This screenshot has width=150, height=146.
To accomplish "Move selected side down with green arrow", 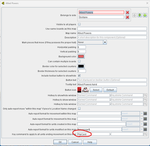I will 140,15.
